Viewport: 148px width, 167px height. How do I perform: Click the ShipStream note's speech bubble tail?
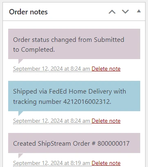(x=20, y=156)
